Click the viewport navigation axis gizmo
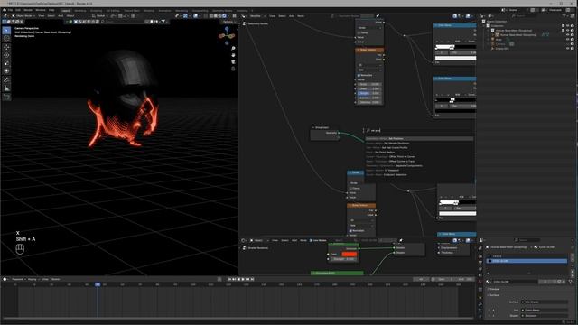Viewport: 578px width, 325px height. 227,35
